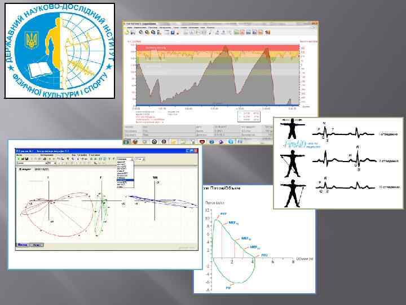Click the blue floppy disk icon in heart-rate window toolbar
Viewport: 406px width, 305px height.
[x=173, y=32]
